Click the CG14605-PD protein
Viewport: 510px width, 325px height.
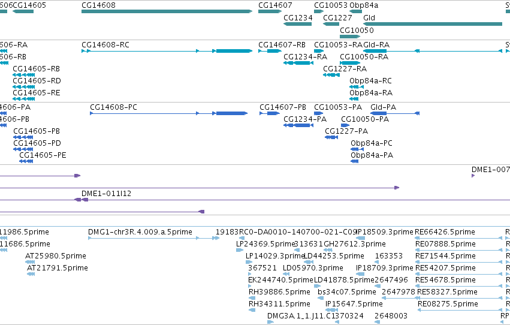point(23,150)
